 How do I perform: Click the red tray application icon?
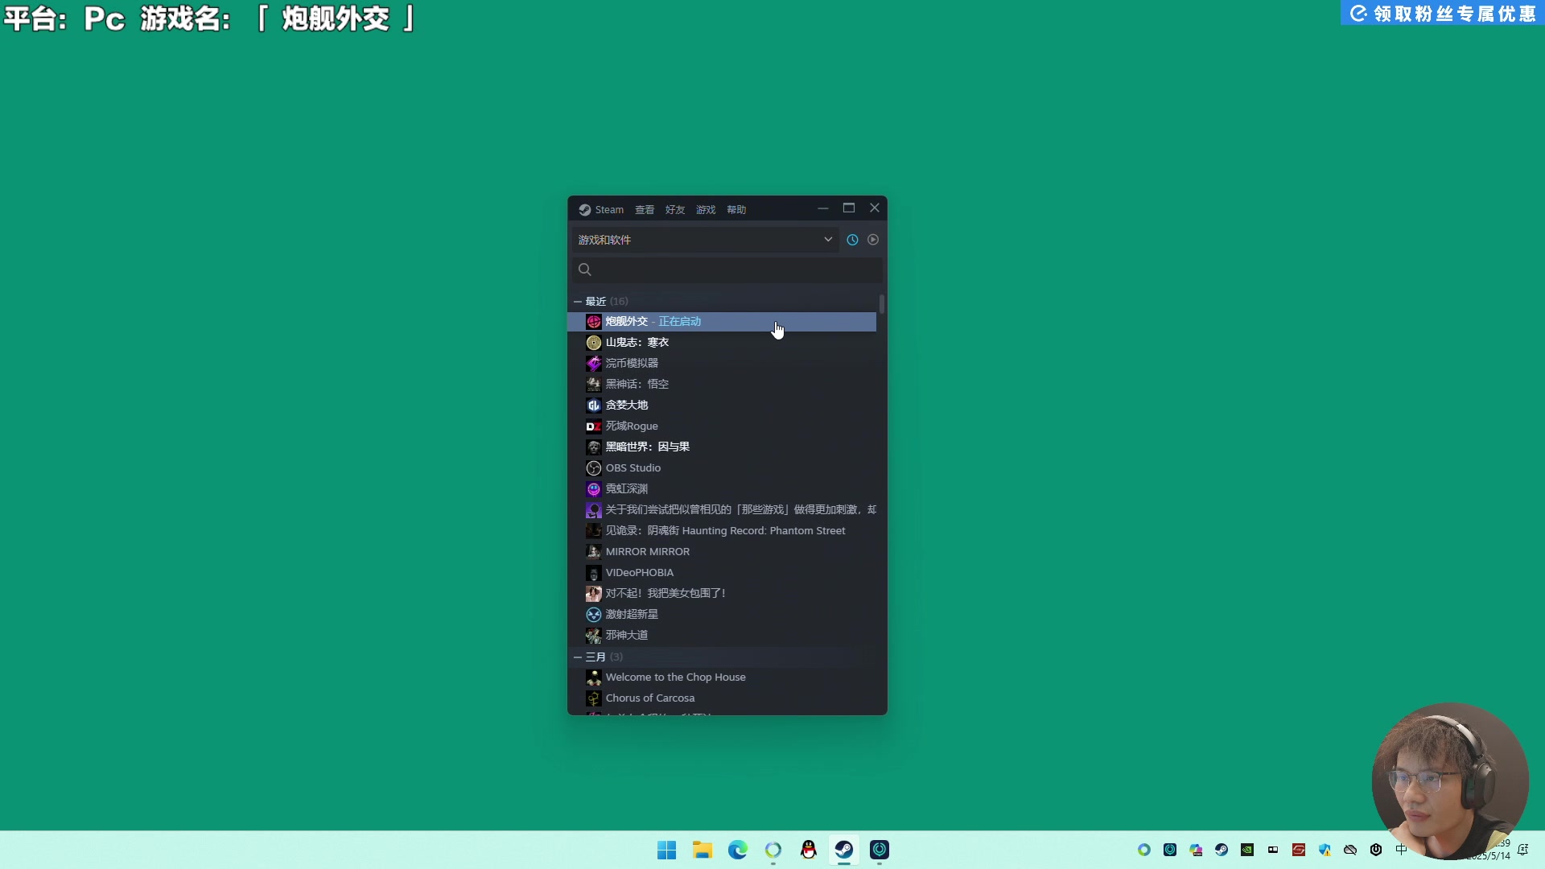[1299, 850]
